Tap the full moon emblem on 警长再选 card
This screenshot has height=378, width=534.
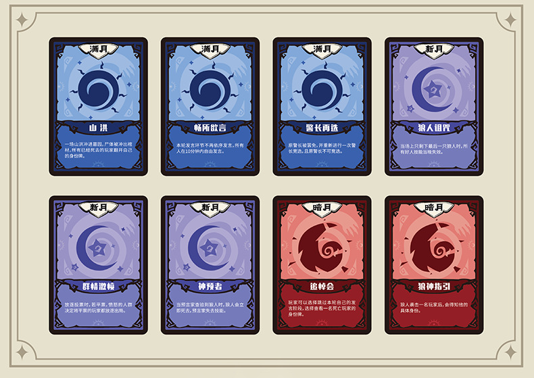[322, 90]
